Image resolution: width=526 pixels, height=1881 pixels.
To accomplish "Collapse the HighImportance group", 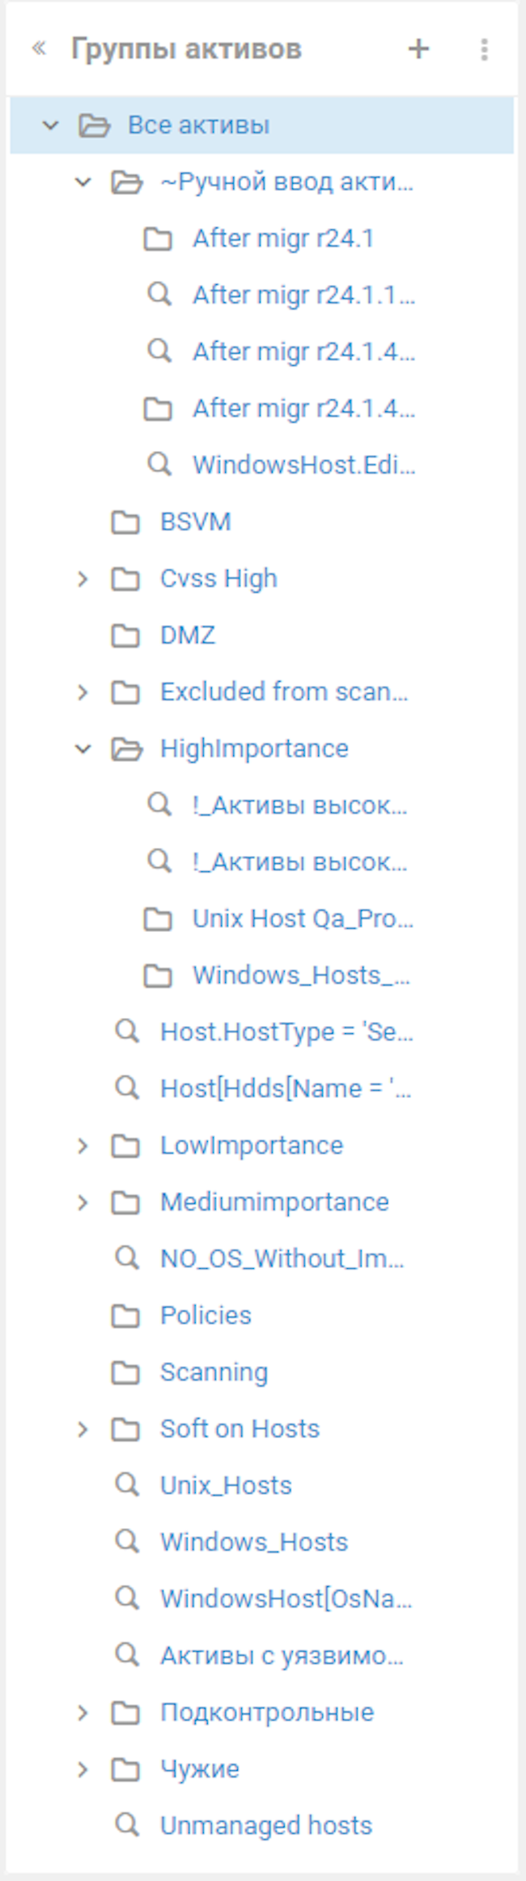I will pyautogui.click(x=83, y=749).
